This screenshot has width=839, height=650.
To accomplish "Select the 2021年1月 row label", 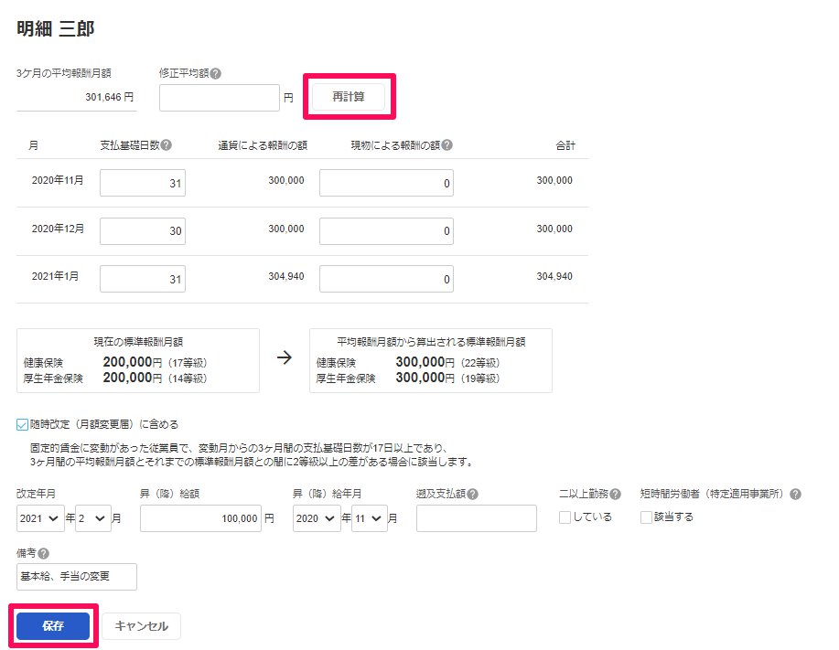I will click(x=55, y=276).
